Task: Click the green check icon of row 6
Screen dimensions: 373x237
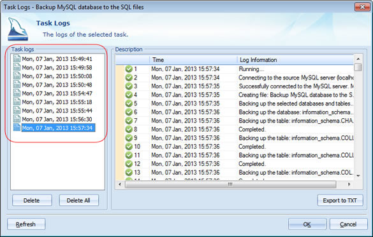Action: pos(129,112)
